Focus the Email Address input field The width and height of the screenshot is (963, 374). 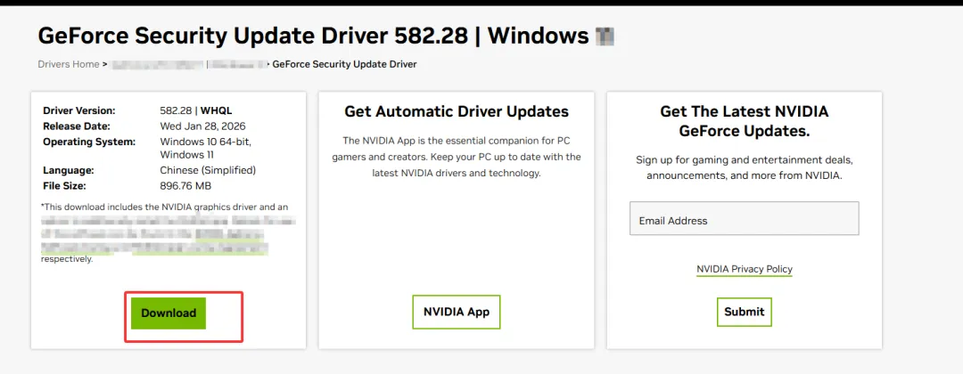click(745, 218)
